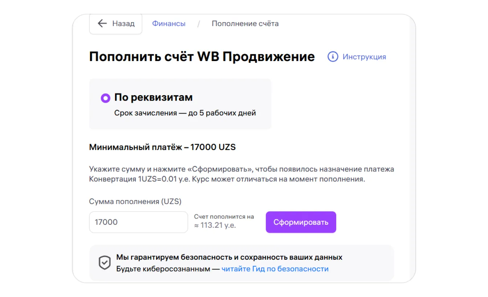The image size is (488, 297).
Task: Click the info circle icon near Инструкция
Action: [333, 57]
